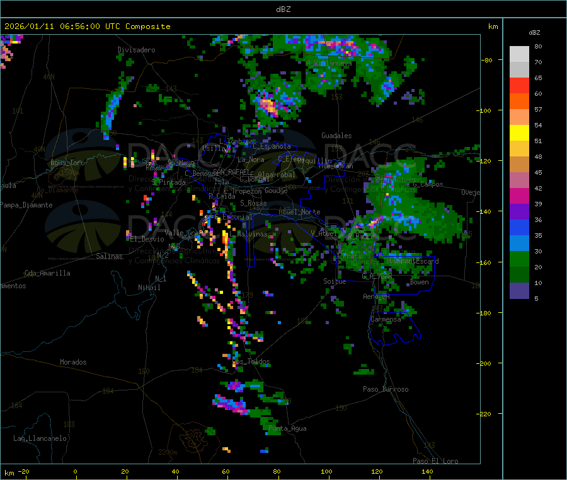Click the Paso_El_Loro place label
Viewport: 567px width, 480px height.
tap(435, 461)
